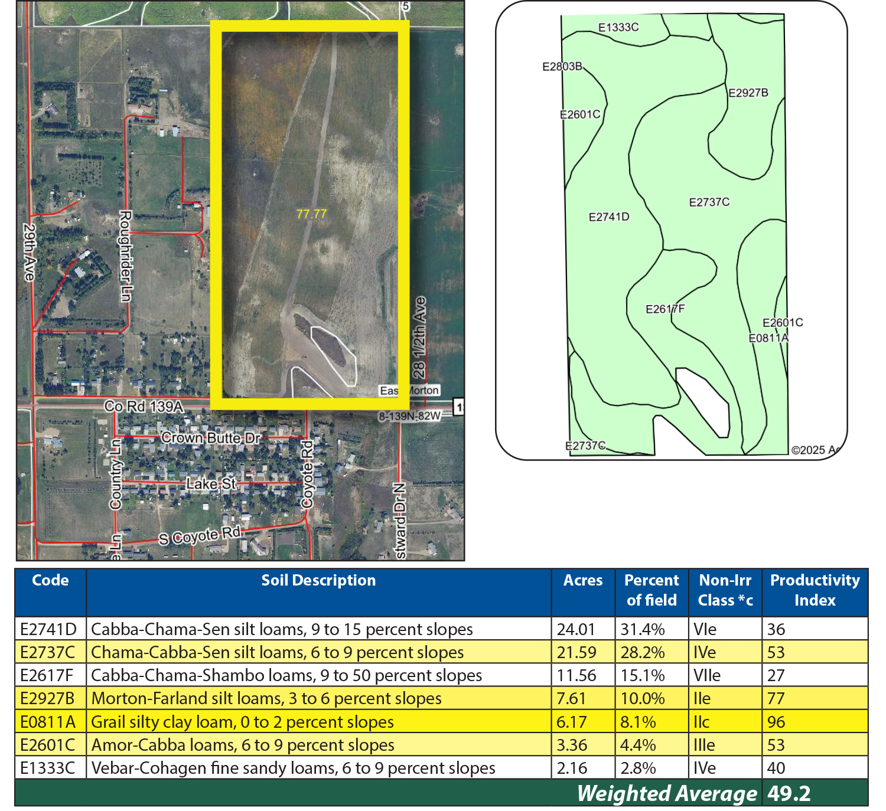Click the Soil Description column header
This screenshot has width=886, height=811.
click(x=318, y=581)
